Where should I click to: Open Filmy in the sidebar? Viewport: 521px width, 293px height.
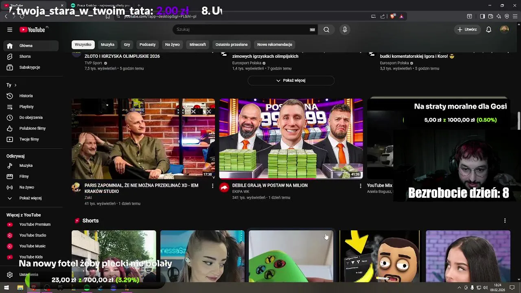pos(31,176)
